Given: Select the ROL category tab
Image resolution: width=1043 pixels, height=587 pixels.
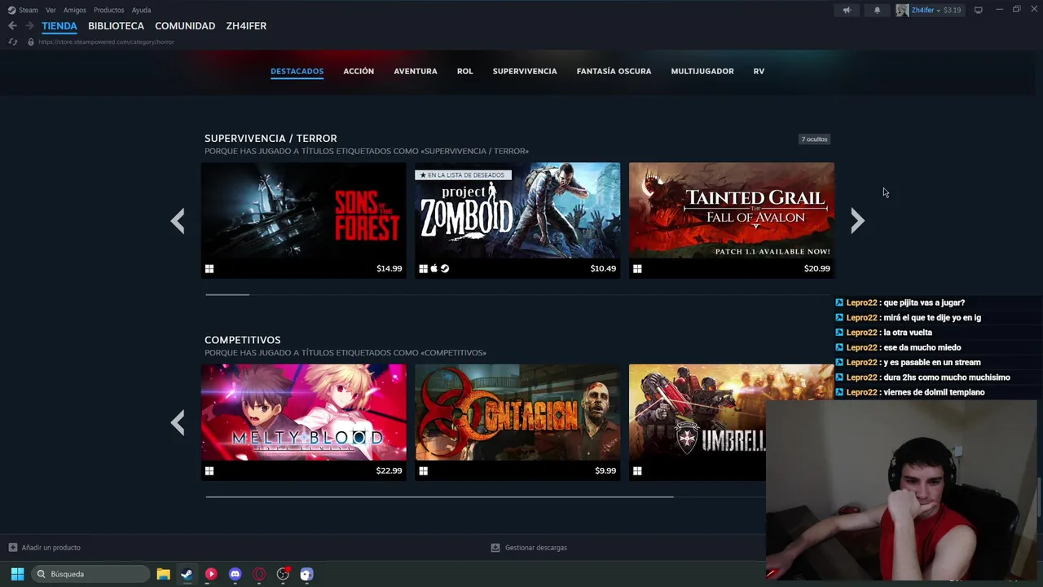Looking at the screenshot, I should (464, 71).
